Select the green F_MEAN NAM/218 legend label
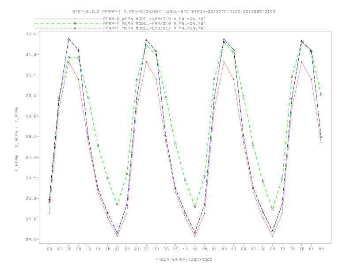The width and height of the screenshot is (350, 271). point(154,23)
